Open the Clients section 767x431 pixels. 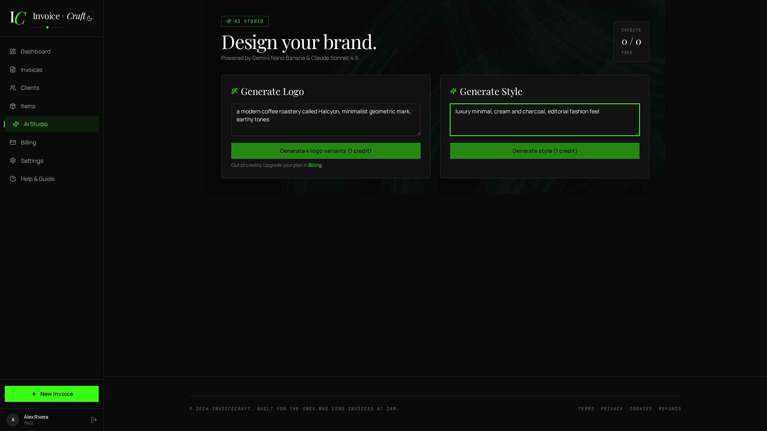[x=52, y=88]
